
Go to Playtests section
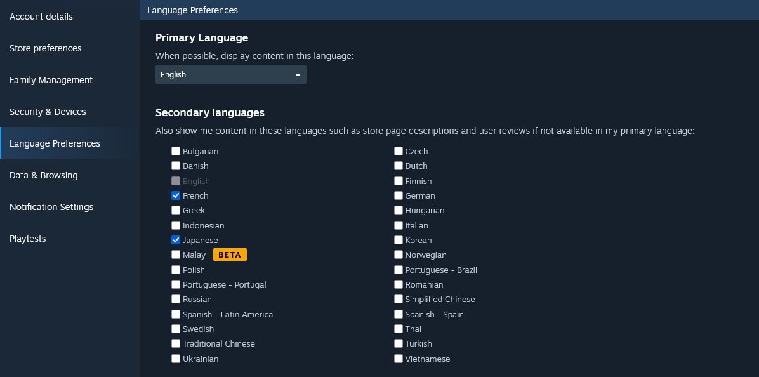70,239
